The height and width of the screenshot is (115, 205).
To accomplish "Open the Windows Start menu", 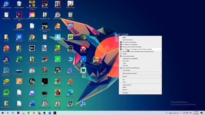I will [3, 113].
